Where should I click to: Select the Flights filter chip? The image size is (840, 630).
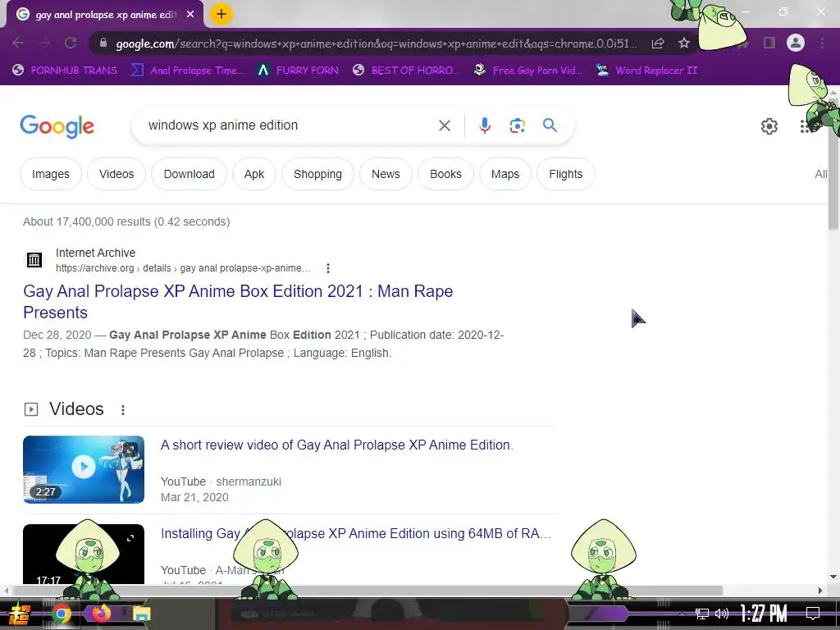click(566, 174)
